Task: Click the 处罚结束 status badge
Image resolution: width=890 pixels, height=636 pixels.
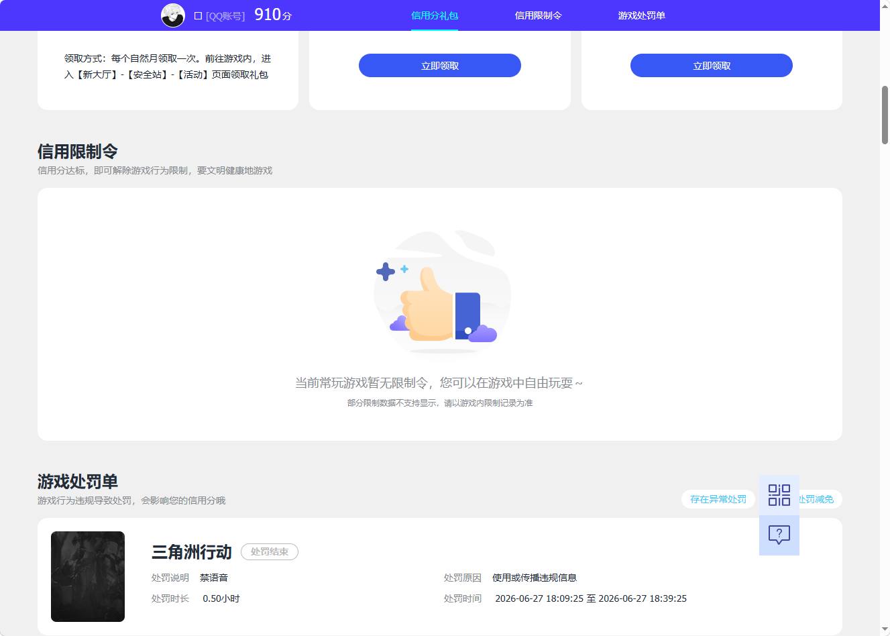Action: pyautogui.click(x=270, y=551)
